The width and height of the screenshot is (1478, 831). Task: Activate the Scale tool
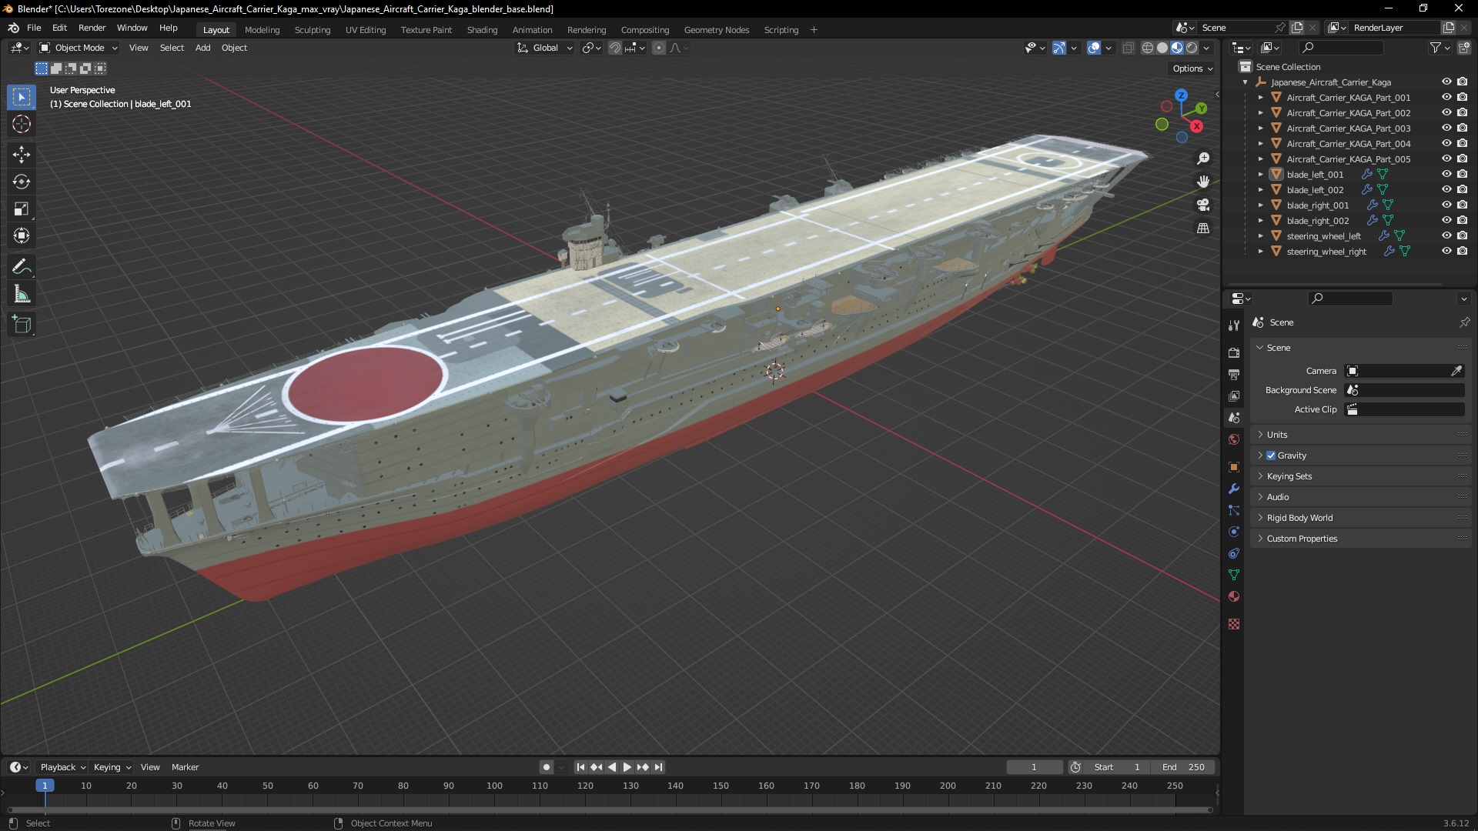[22, 209]
